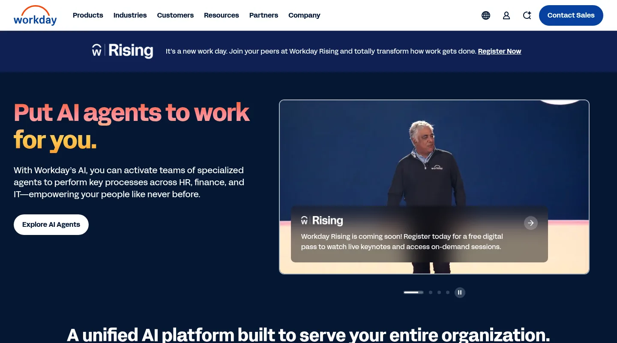617x343 pixels.
Task: Open the user sign-in account icon
Action: [506, 15]
